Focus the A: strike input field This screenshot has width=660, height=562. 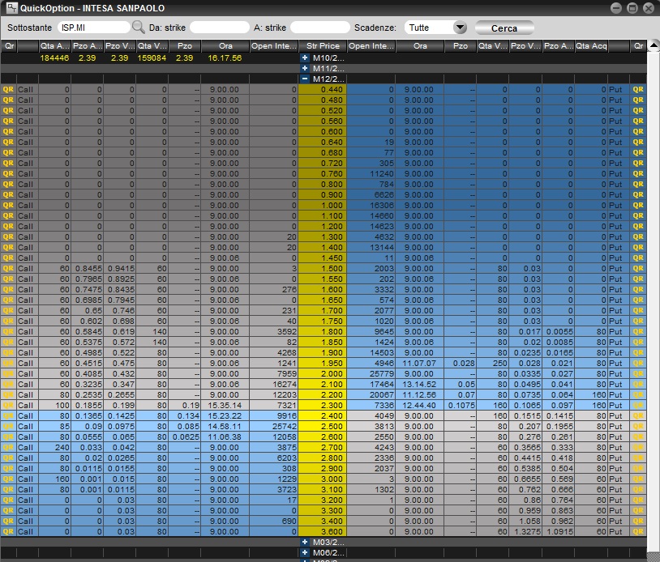coord(320,28)
